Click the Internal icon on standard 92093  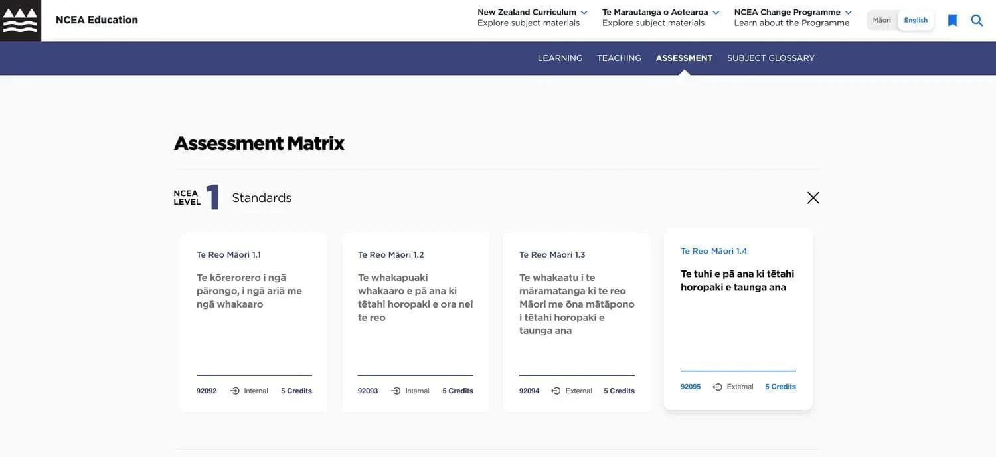(x=396, y=391)
